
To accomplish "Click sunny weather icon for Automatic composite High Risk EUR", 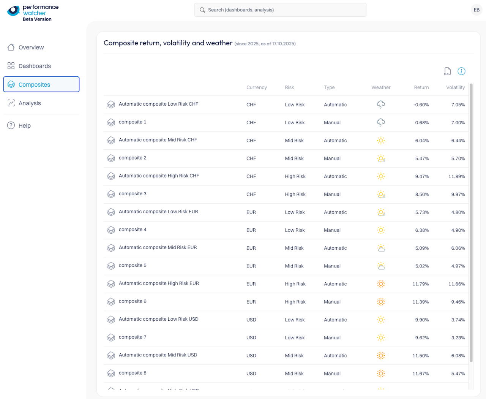I will (x=381, y=284).
